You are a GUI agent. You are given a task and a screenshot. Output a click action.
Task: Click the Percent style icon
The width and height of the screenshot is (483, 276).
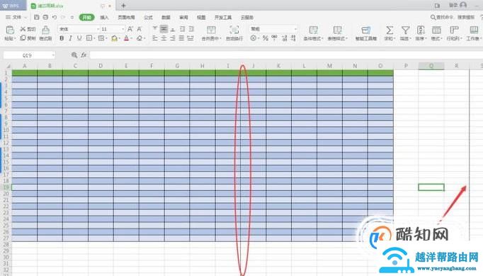click(265, 38)
